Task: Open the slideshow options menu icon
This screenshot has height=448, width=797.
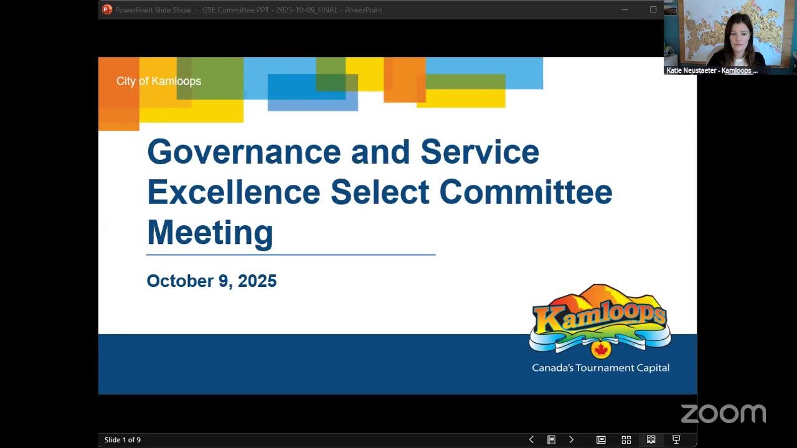Action: [x=551, y=439]
